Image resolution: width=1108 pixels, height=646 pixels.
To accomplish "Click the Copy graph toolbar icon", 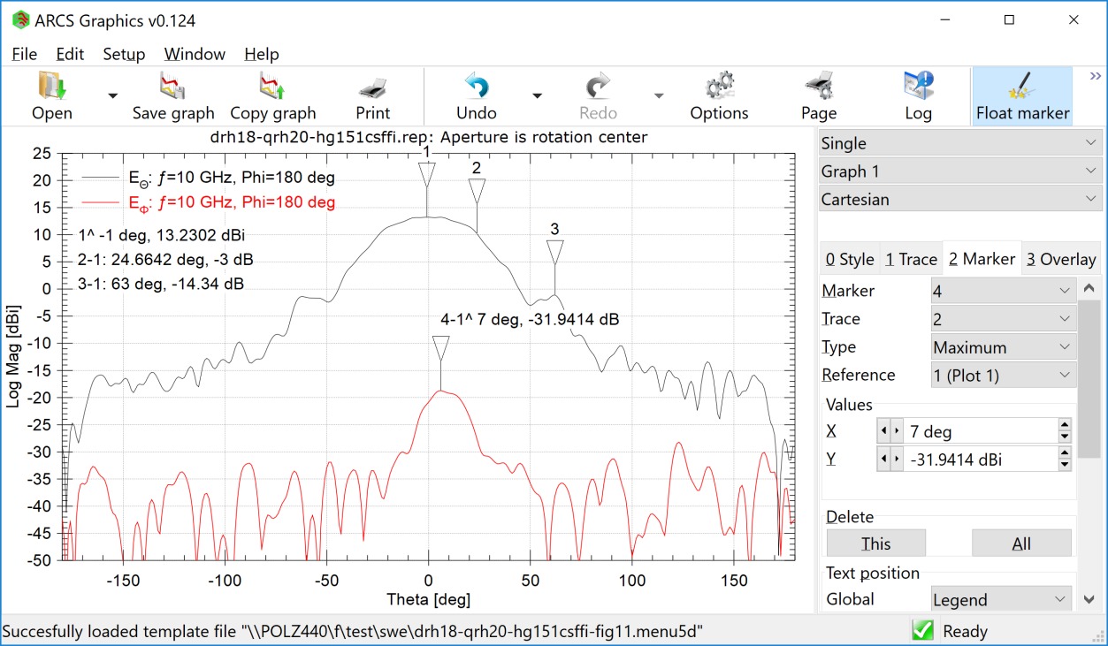I will click(x=272, y=87).
